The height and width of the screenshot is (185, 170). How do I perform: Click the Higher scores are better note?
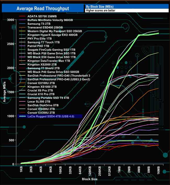[100, 11]
